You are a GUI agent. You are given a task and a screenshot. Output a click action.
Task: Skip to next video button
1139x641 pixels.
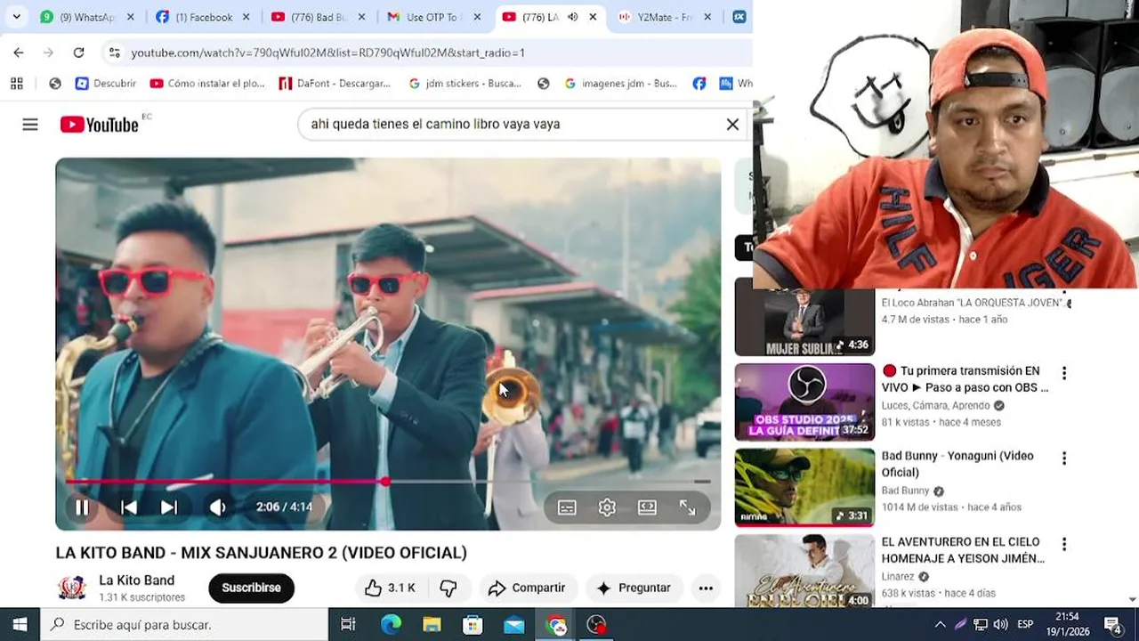169,507
